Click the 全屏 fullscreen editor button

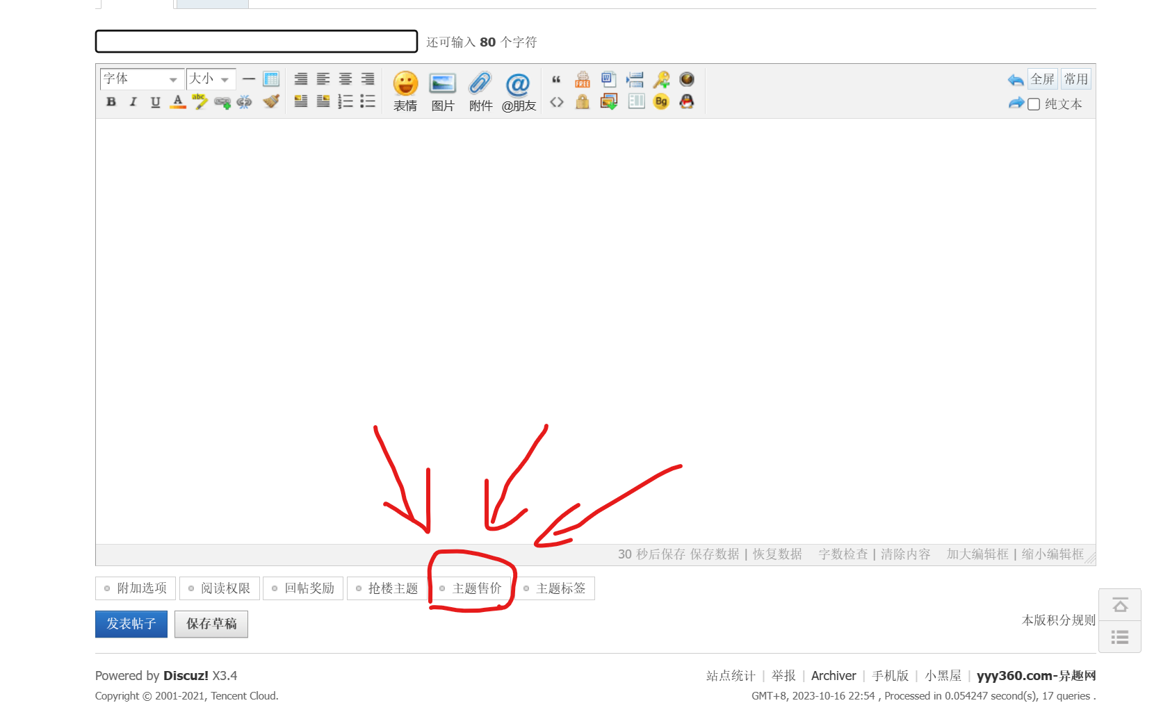(x=1042, y=79)
